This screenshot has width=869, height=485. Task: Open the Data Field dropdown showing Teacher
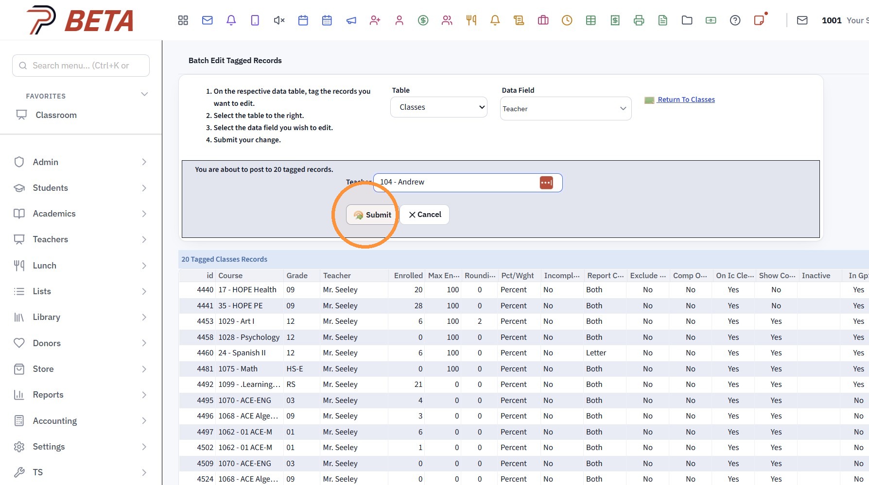click(566, 109)
